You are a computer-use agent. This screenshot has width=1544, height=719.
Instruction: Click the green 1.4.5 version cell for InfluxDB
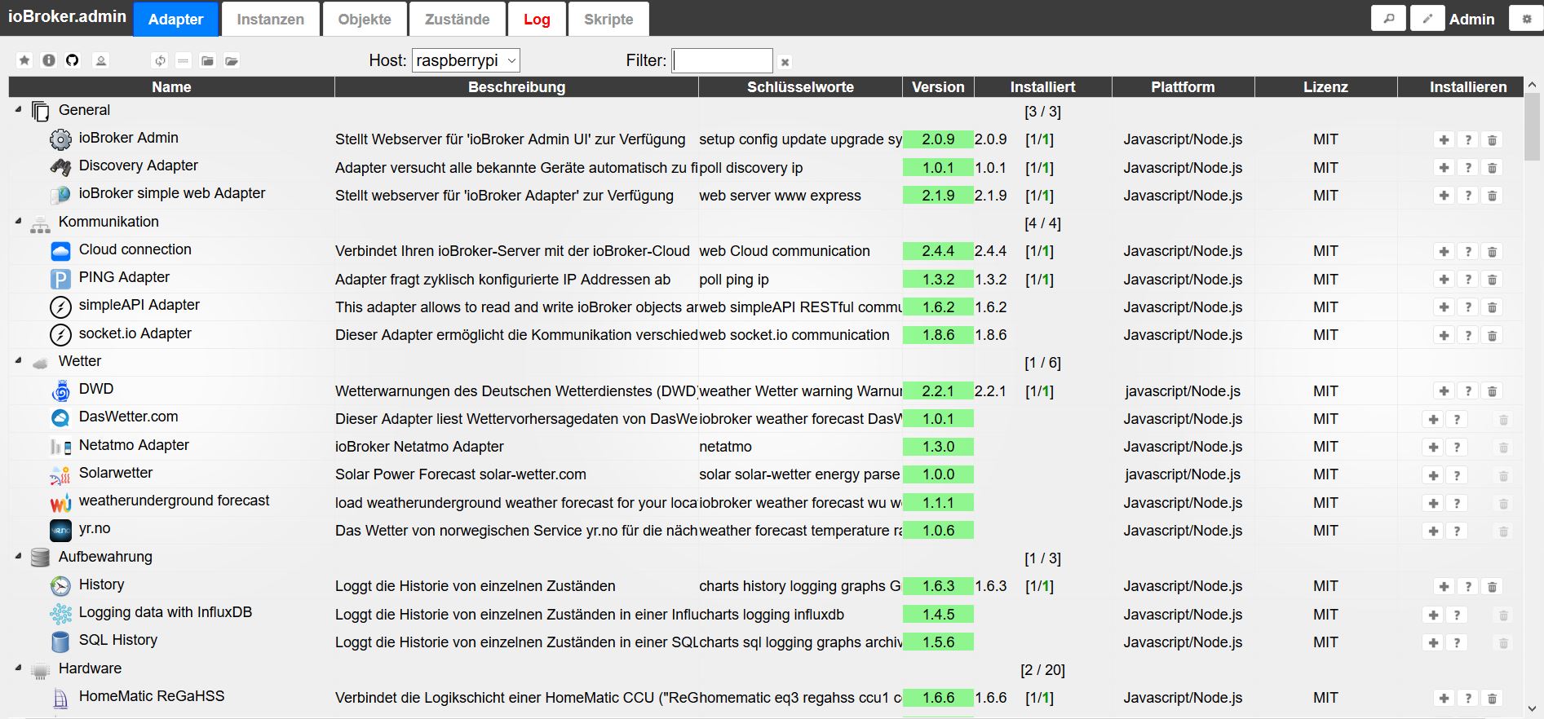(938, 615)
